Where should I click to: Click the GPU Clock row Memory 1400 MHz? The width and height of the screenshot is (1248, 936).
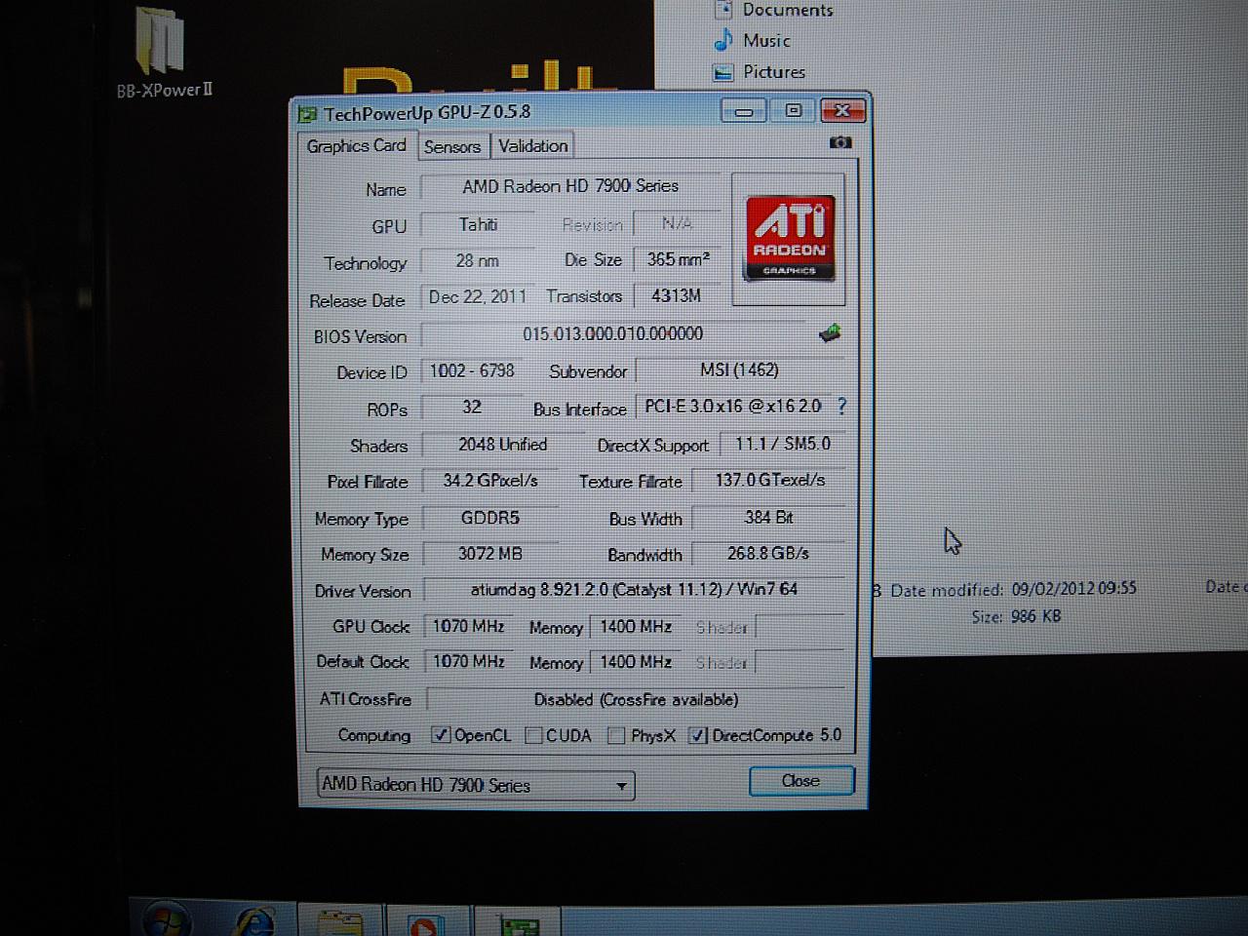click(x=636, y=627)
